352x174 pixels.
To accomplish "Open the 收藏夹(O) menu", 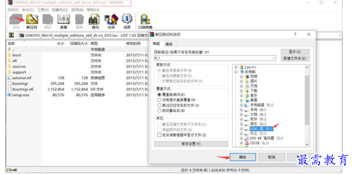I will point(60,10).
